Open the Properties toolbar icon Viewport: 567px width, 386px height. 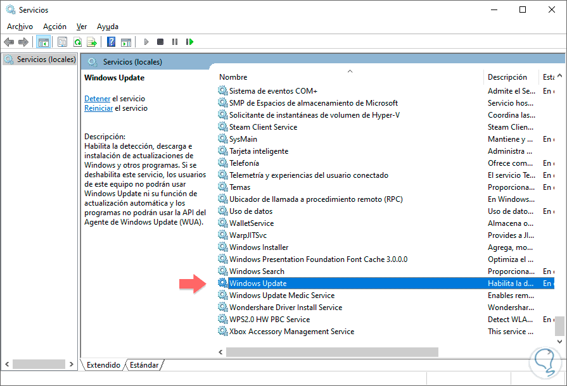[62, 42]
